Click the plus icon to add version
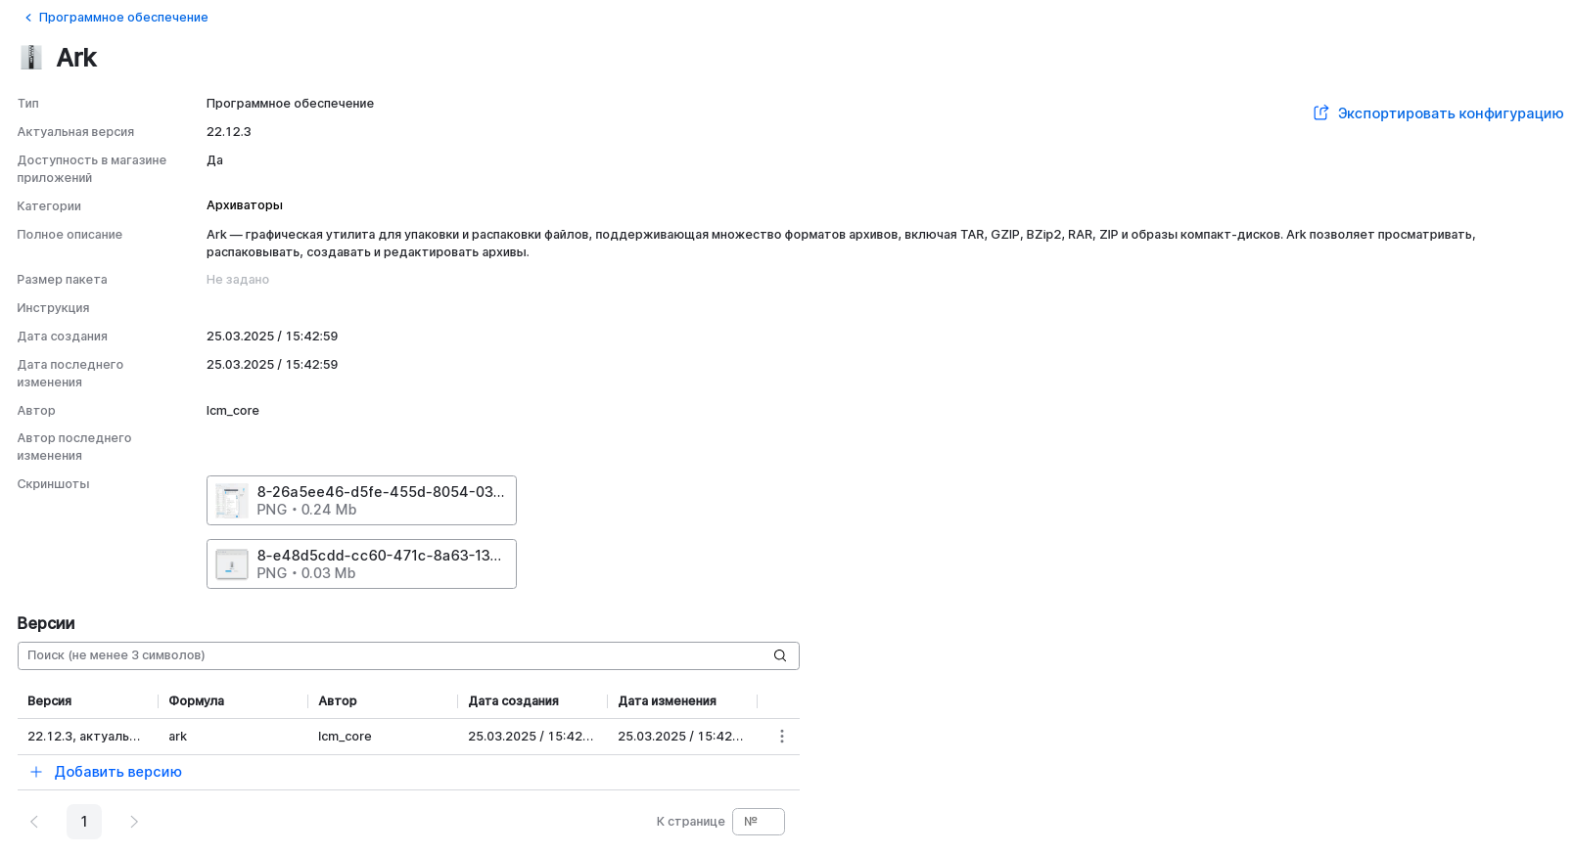Screen dimensions: 1573x854 (36, 772)
